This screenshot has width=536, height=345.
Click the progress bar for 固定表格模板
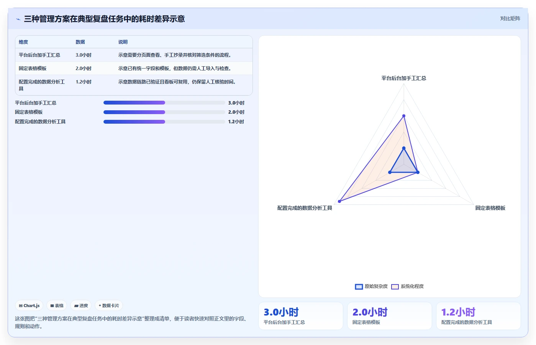click(x=164, y=112)
